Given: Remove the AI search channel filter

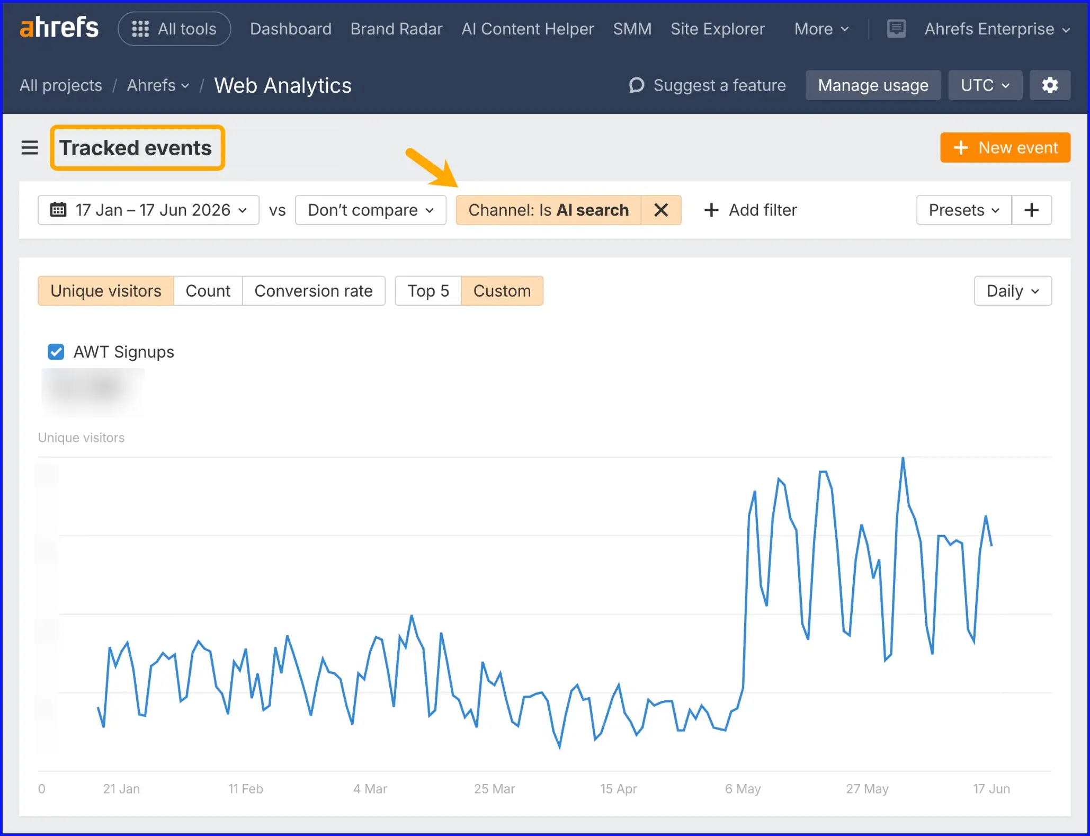Looking at the screenshot, I should point(660,210).
